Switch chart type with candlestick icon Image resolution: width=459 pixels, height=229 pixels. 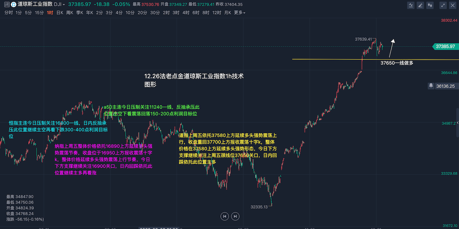tap(430, 5)
